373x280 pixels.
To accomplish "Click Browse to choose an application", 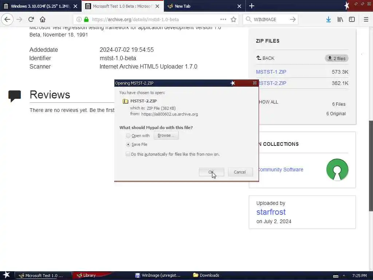I will [166, 135].
